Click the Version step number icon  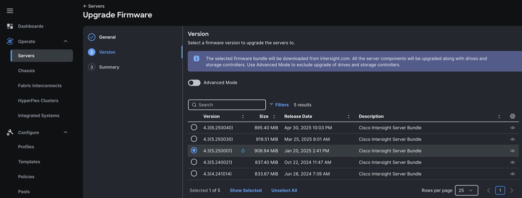(92, 52)
